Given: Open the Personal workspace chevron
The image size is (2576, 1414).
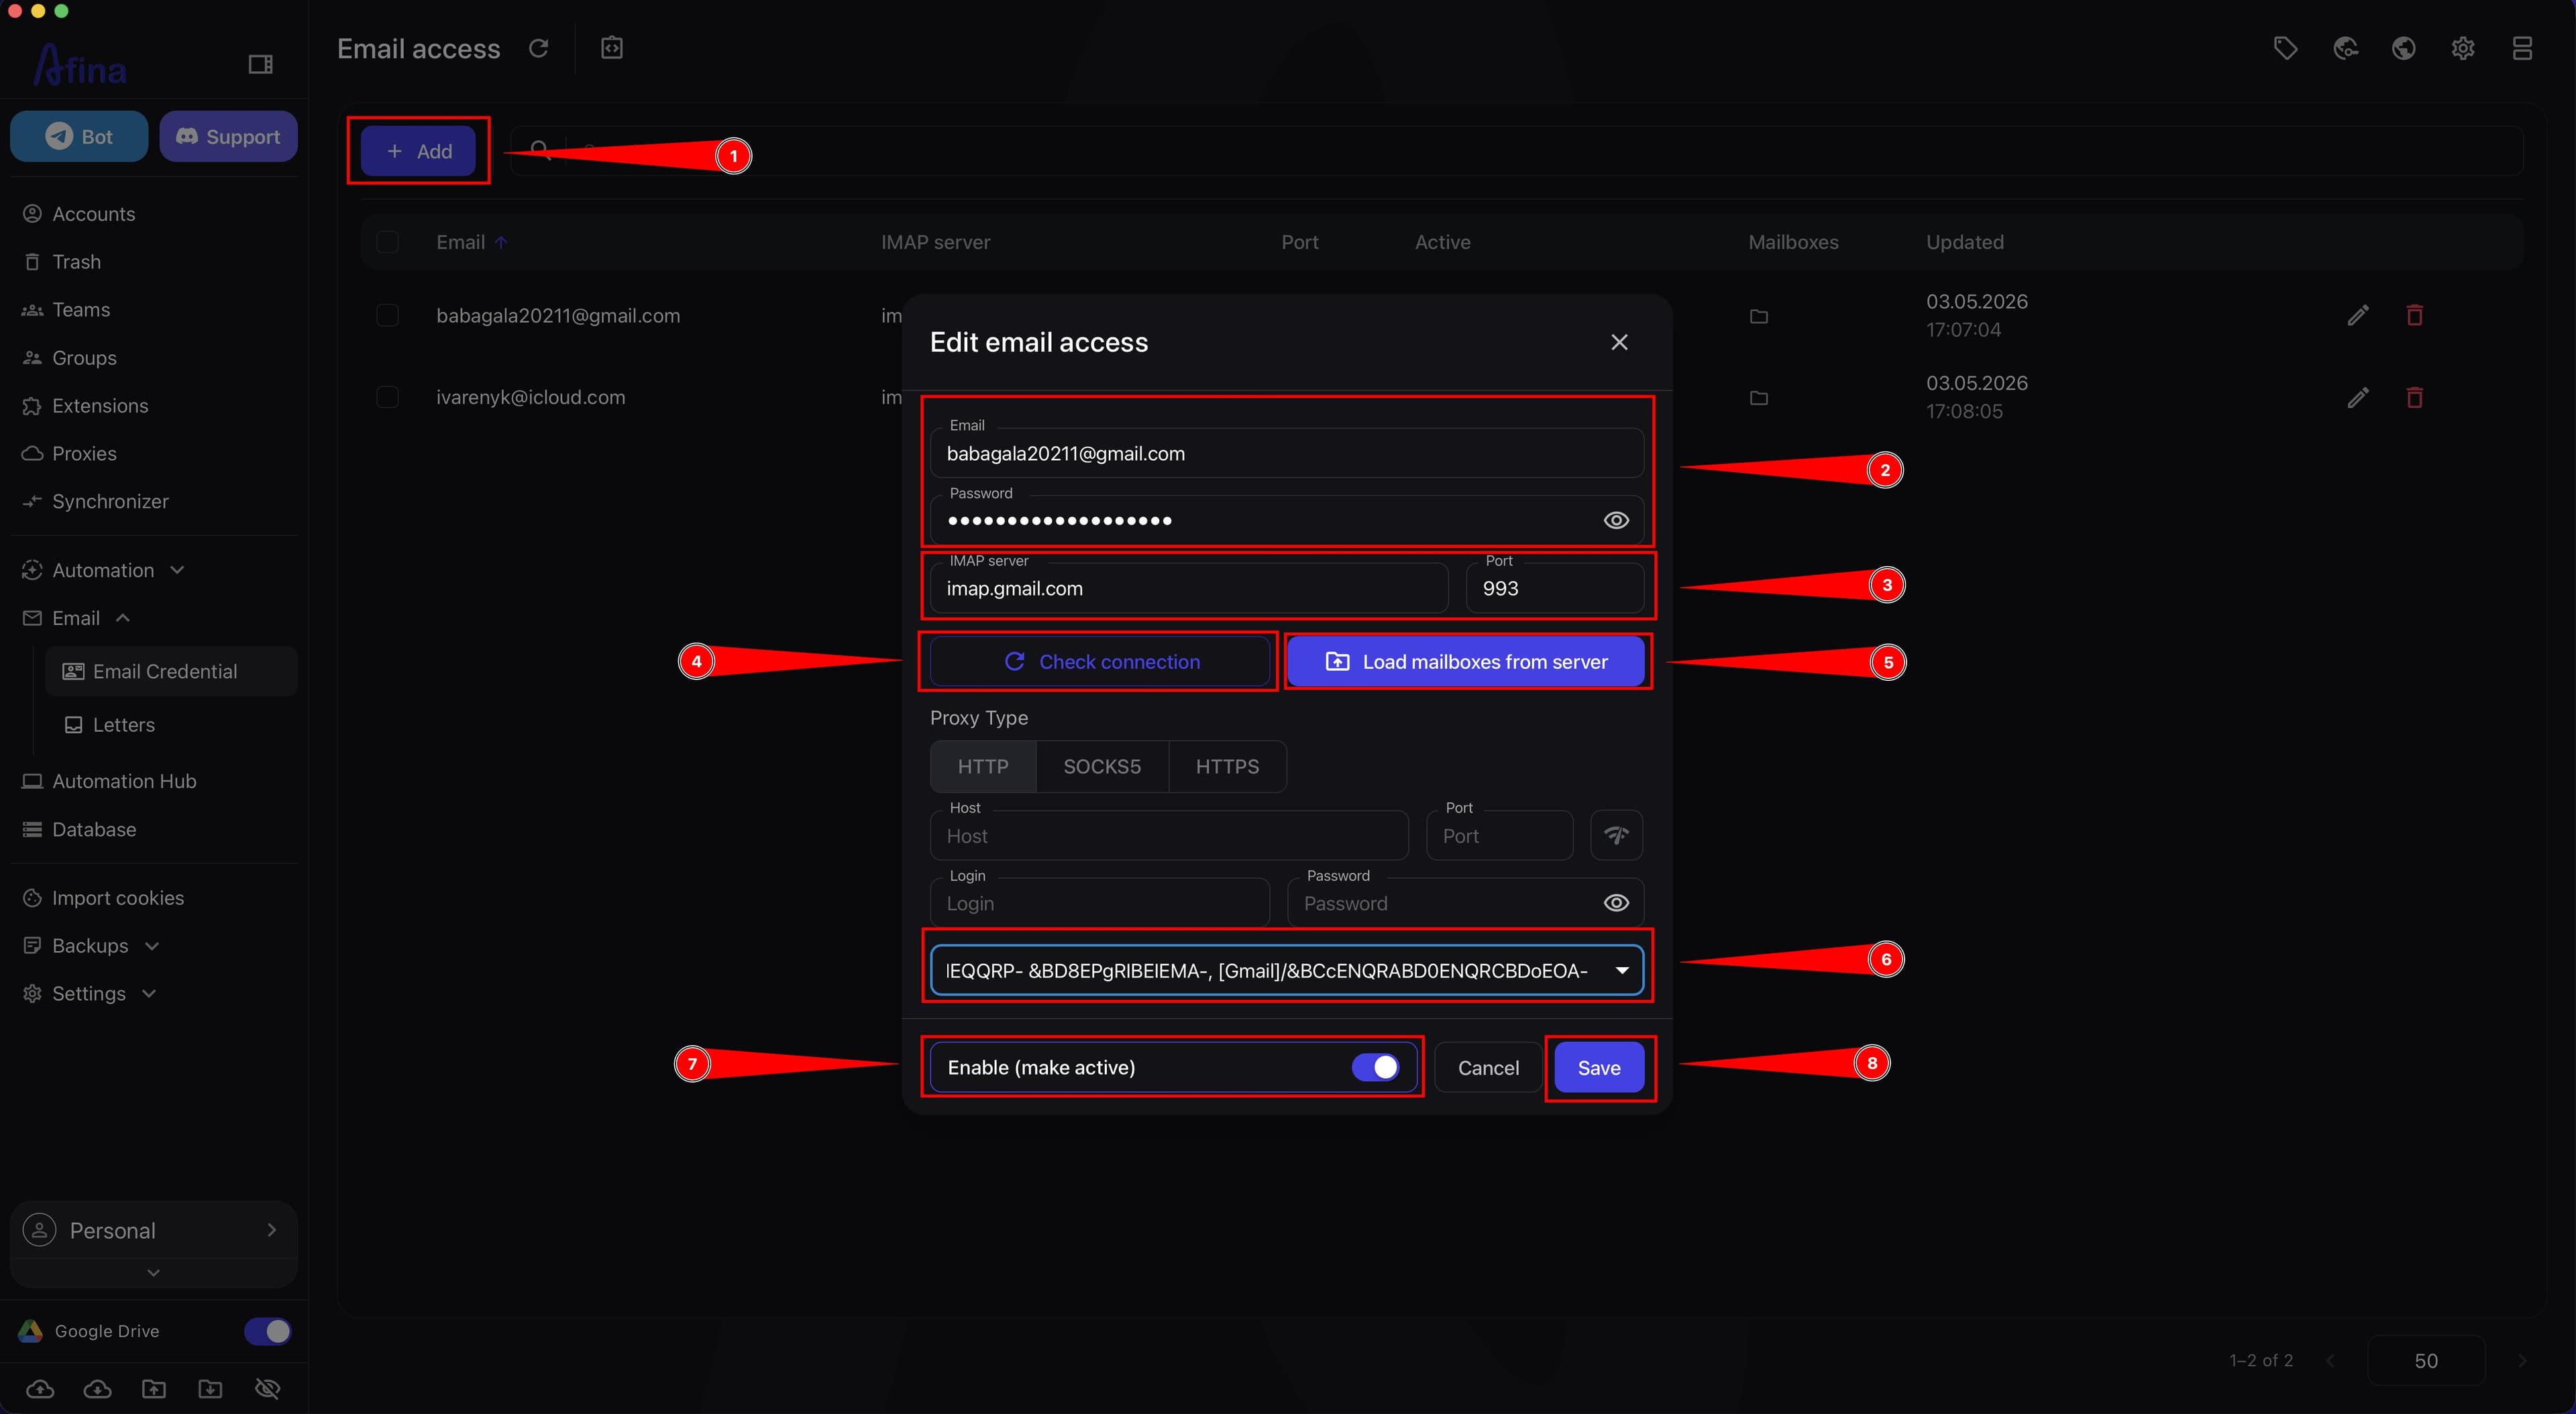Looking at the screenshot, I should click(x=272, y=1229).
